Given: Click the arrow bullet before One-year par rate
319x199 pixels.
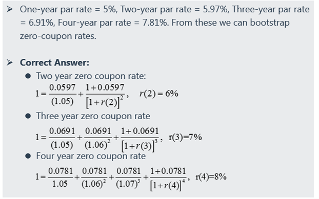Looking at the screenshot, I should point(9,9).
